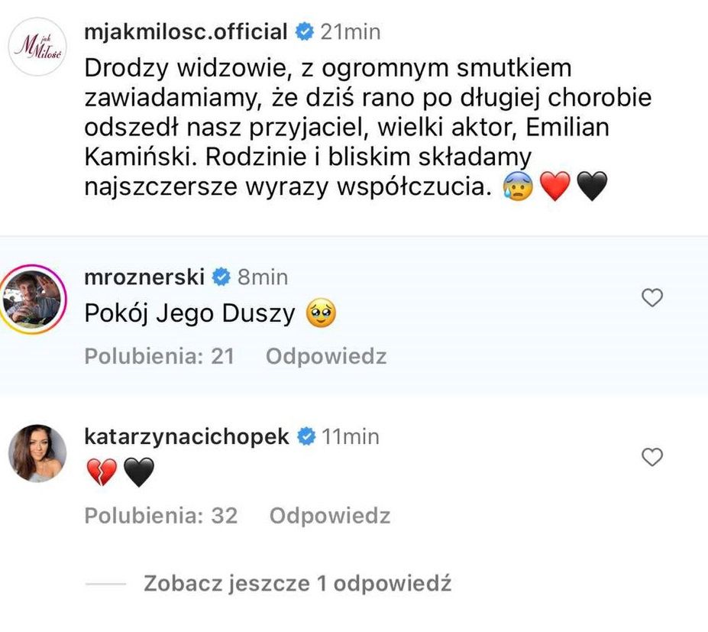
Task: Click verified badge next to mjakmilosc.official
Action: 304,32
